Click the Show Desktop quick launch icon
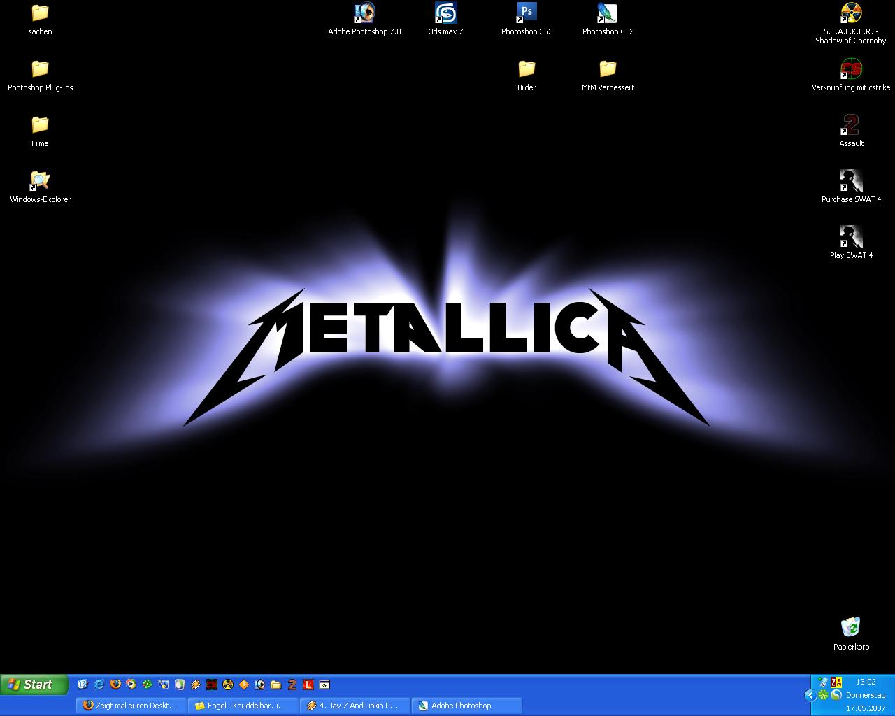 [x=83, y=685]
